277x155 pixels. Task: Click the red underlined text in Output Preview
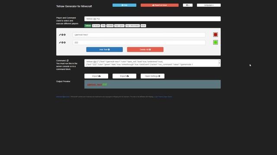pos(94,84)
